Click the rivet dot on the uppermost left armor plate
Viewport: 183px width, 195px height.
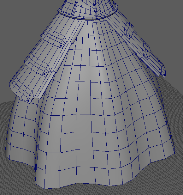[x=61, y=46]
